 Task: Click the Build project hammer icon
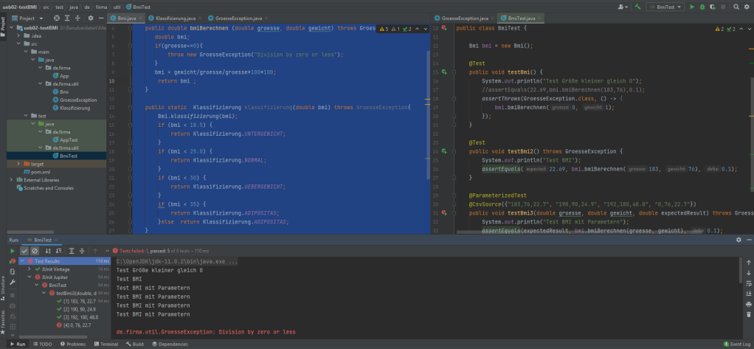(637, 7)
